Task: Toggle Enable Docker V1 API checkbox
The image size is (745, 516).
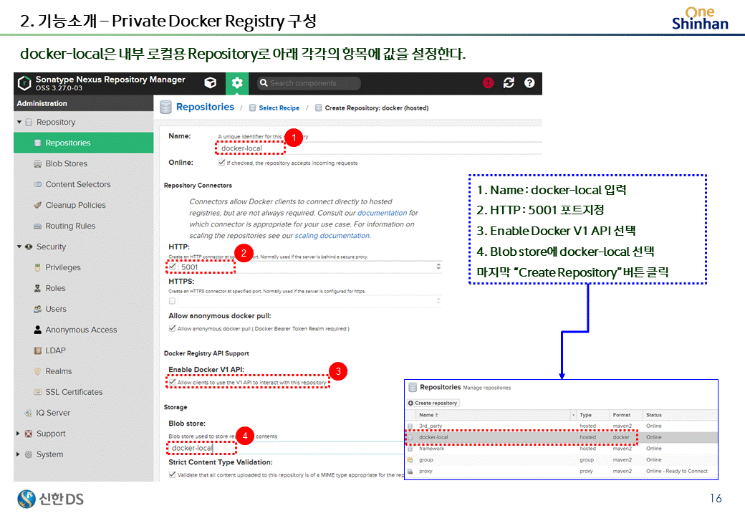Action: (173, 382)
